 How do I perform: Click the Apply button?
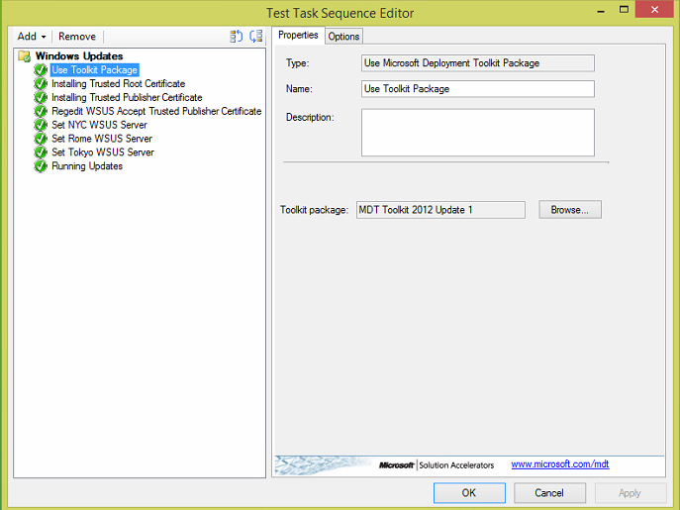point(630,493)
